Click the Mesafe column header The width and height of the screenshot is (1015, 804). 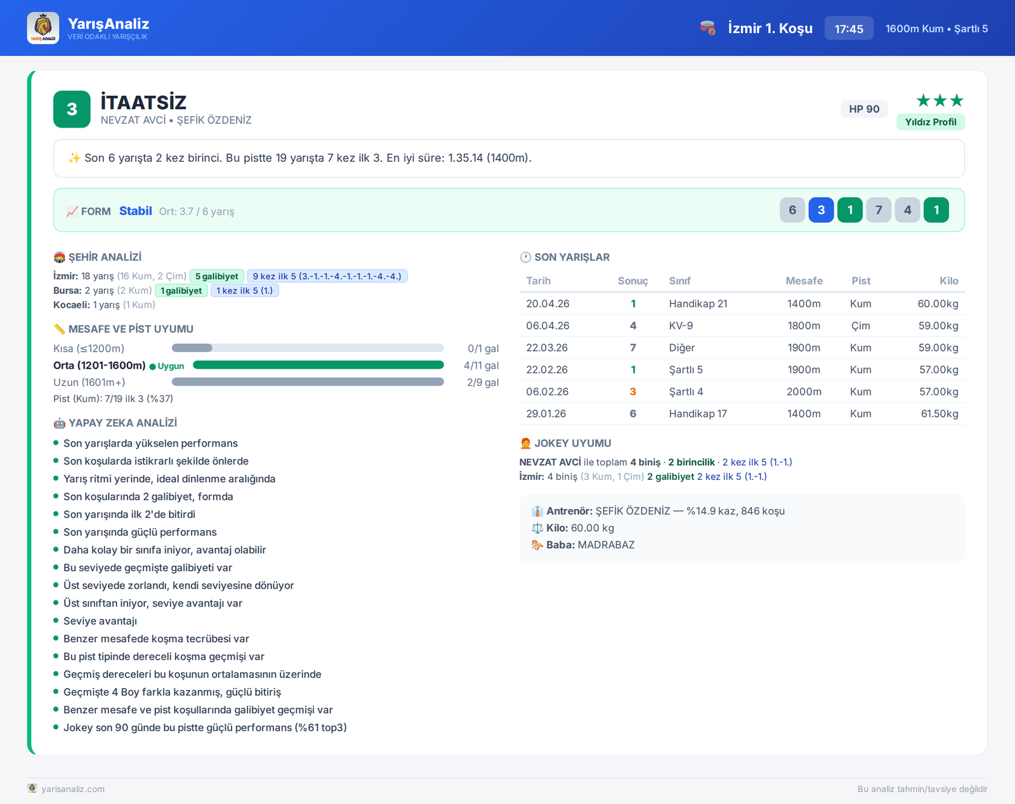coord(804,280)
